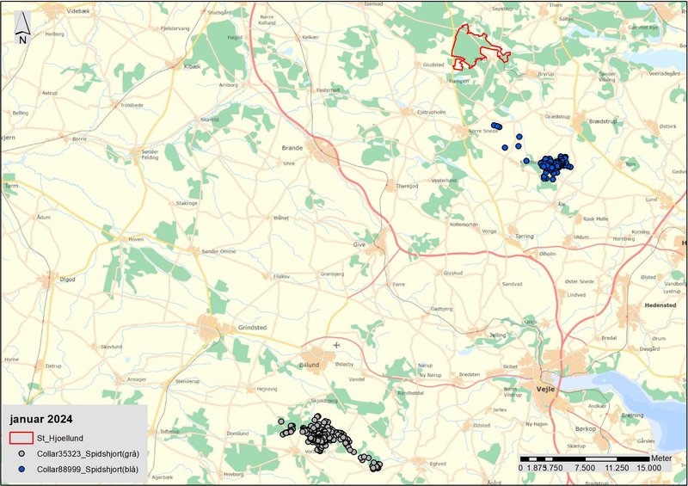Click the blue circle symbol in legend

point(19,471)
